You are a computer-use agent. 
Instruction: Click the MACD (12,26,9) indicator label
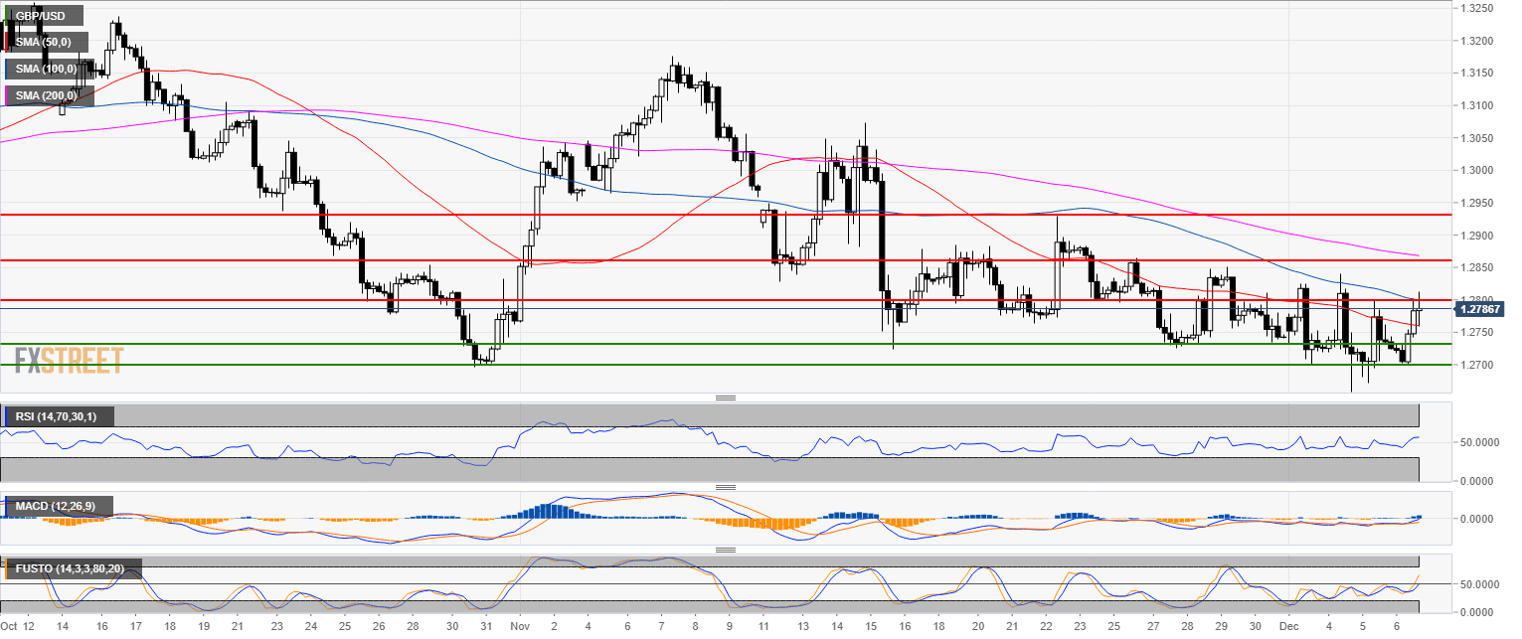click(x=56, y=507)
